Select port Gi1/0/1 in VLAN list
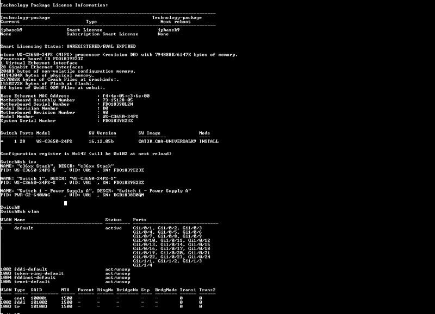 point(142,228)
